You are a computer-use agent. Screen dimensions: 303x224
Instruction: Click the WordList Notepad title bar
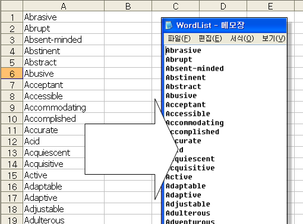(224, 26)
